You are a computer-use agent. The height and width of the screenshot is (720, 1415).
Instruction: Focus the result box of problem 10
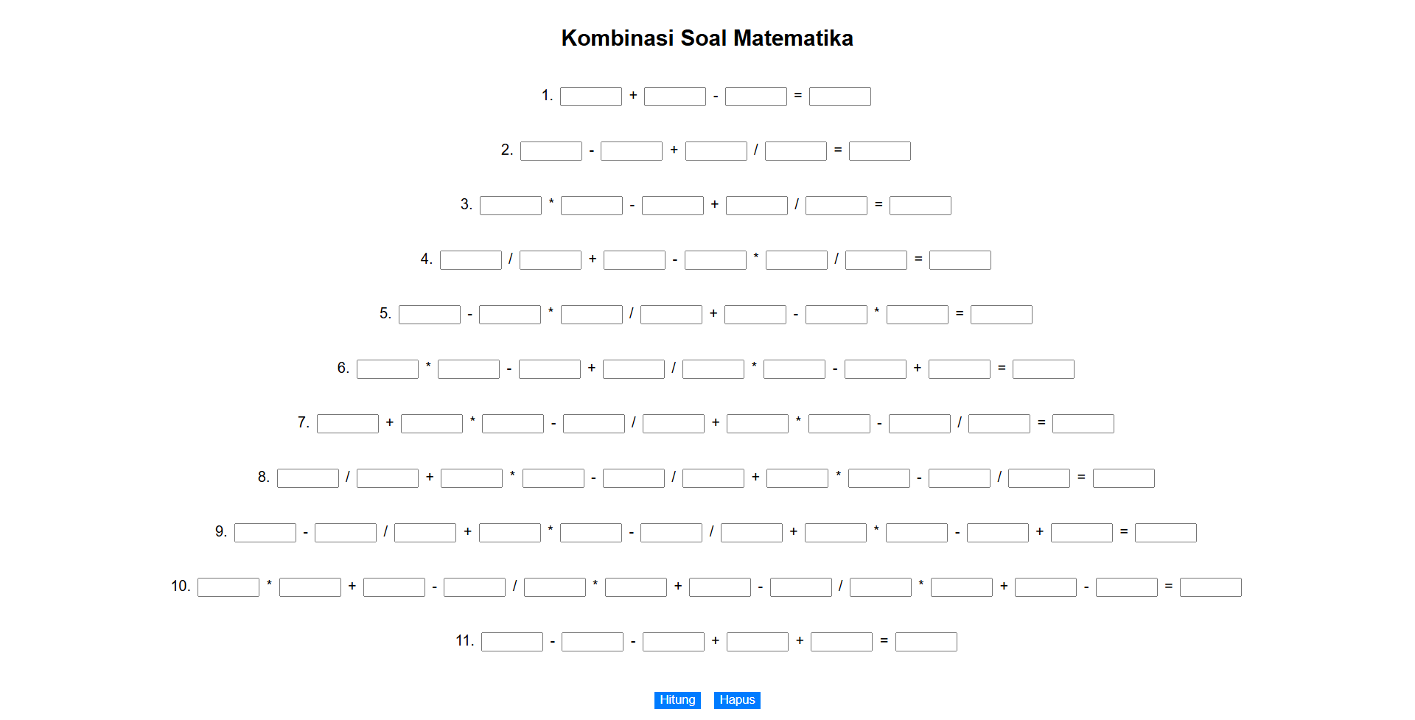(x=1211, y=587)
